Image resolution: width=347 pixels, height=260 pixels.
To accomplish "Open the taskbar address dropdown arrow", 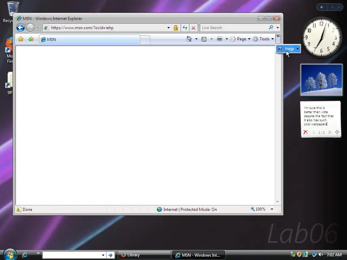I will [x=103, y=255].
